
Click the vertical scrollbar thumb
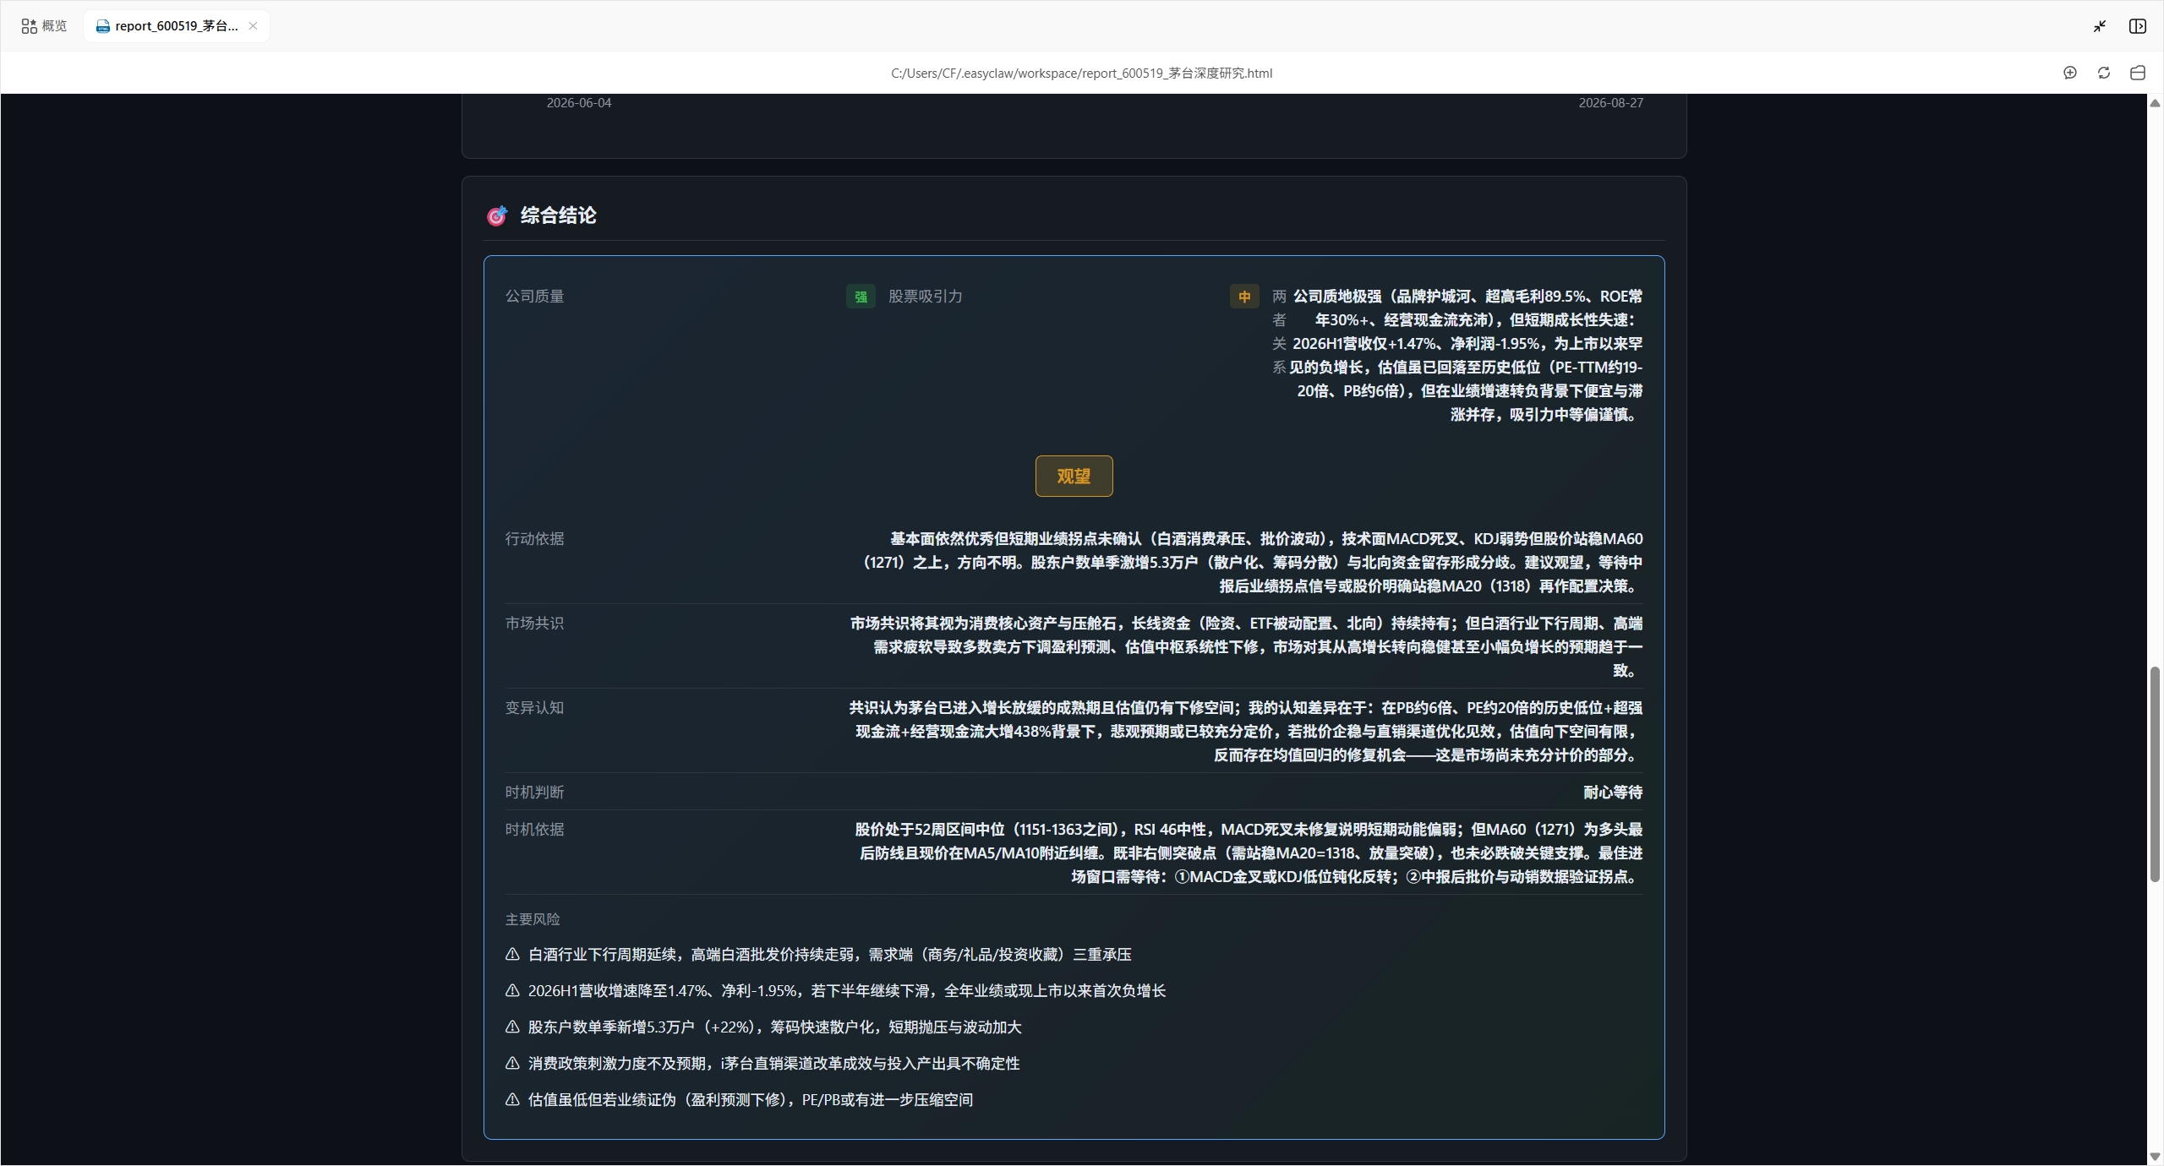2155,774
